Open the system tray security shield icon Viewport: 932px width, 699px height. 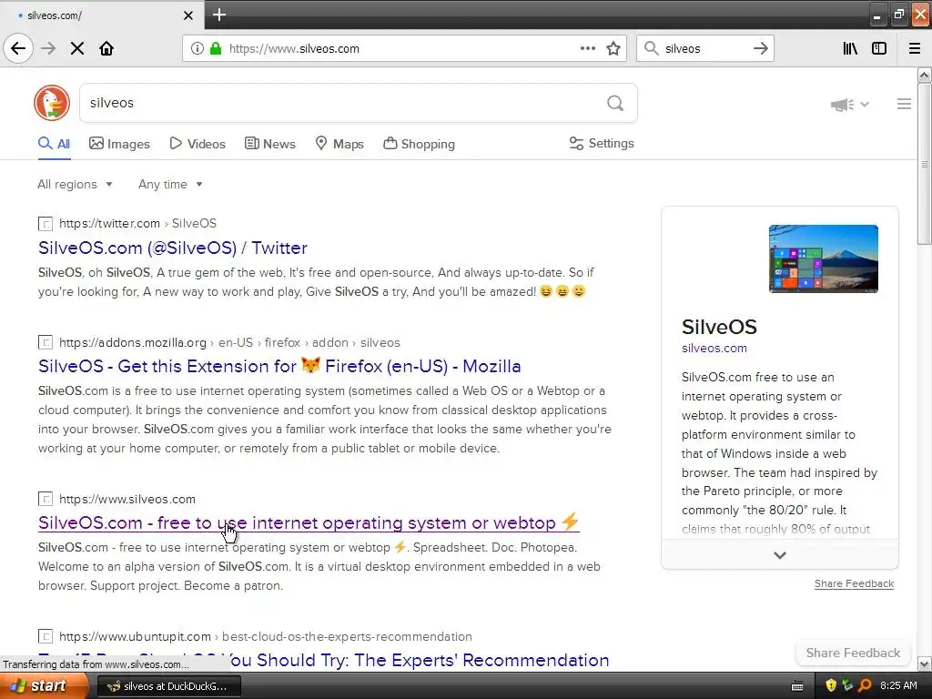(831, 685)
